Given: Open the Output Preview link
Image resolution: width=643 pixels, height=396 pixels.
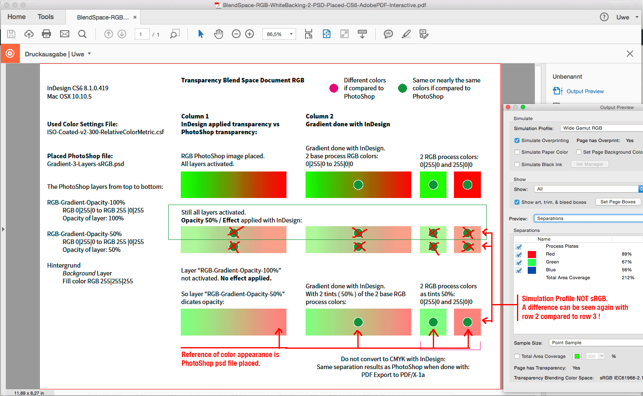Looking at the screenshot, I should click(x=585, y=91).
